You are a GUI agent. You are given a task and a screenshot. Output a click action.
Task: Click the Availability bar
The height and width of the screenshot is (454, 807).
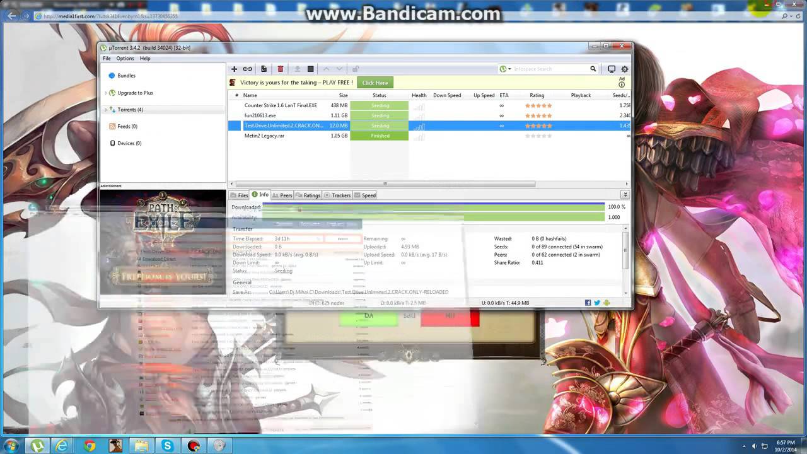pyautogui.click(x=433, y=217)
